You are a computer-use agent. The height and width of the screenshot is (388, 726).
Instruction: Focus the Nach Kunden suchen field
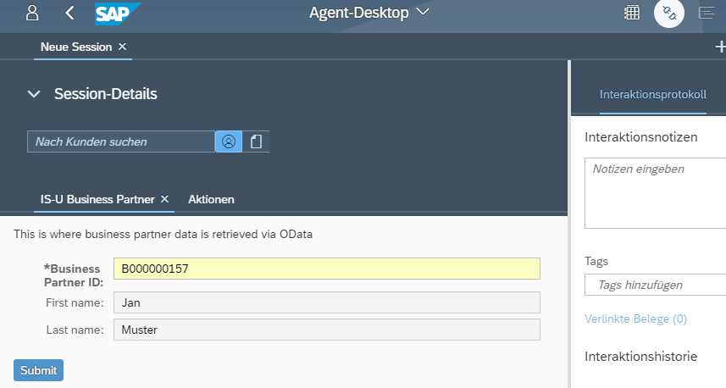pos(121,141)
